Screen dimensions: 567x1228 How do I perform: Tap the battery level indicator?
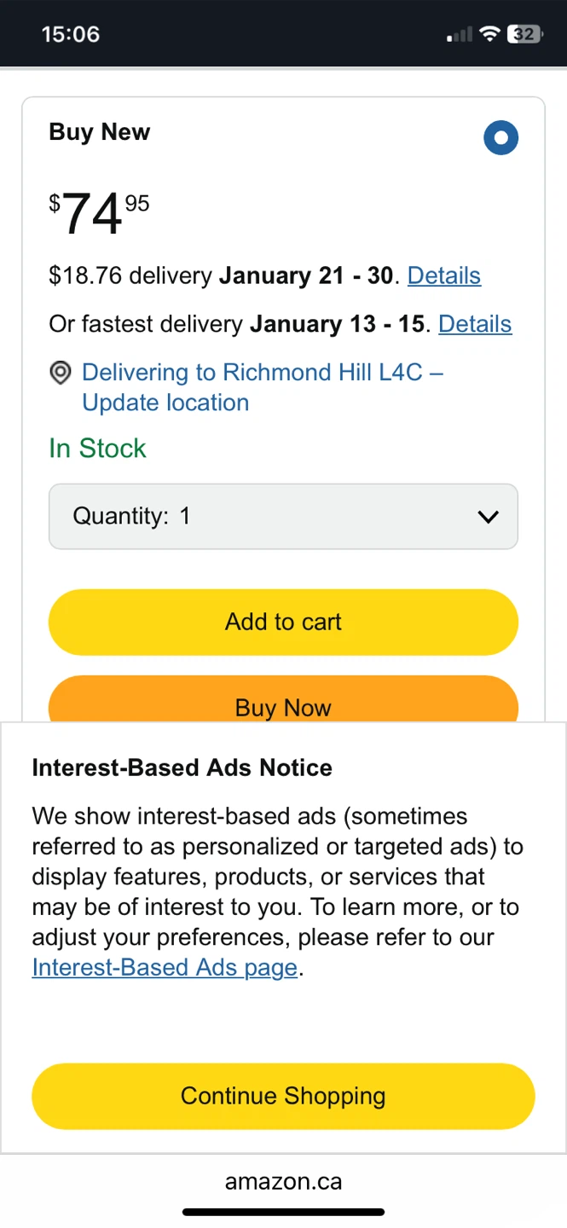(x=524, y=34)
